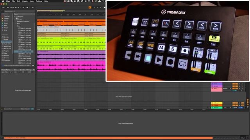Screen dimensions: 250x140
Task: Select the green Master track header
Action: click(217, 108)
